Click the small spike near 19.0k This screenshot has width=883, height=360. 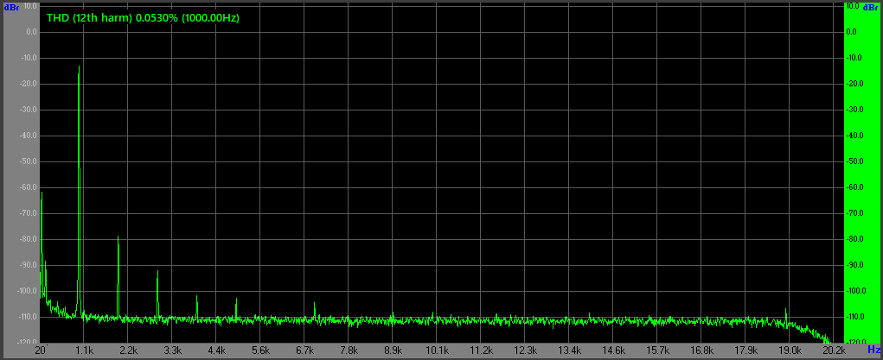pyautogui.click(x=785, y=310)
